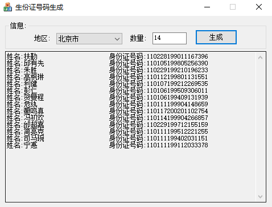Click ID number 110107199212269535
This screenshot has height=207, width=272.
pos(177,84)
